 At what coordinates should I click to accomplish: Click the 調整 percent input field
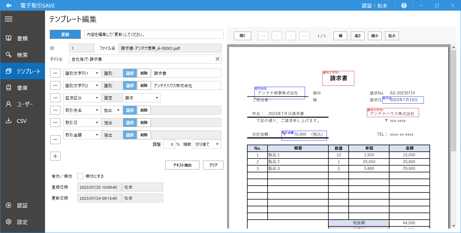(x=169, y=144)
